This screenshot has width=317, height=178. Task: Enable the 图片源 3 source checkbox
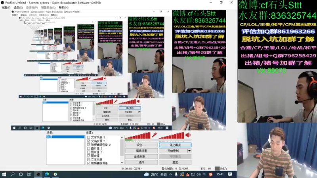[x=88, y=148]
